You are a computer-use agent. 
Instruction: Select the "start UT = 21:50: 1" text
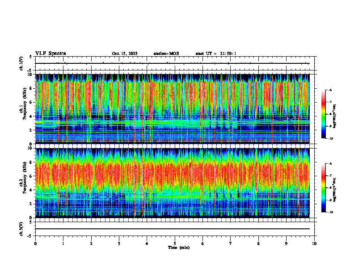coord(216,54)
